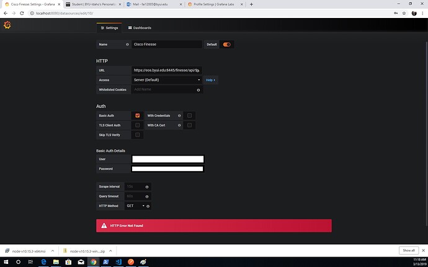
Task: Reload the page in Chrome
Action: [x=22, y=13]
